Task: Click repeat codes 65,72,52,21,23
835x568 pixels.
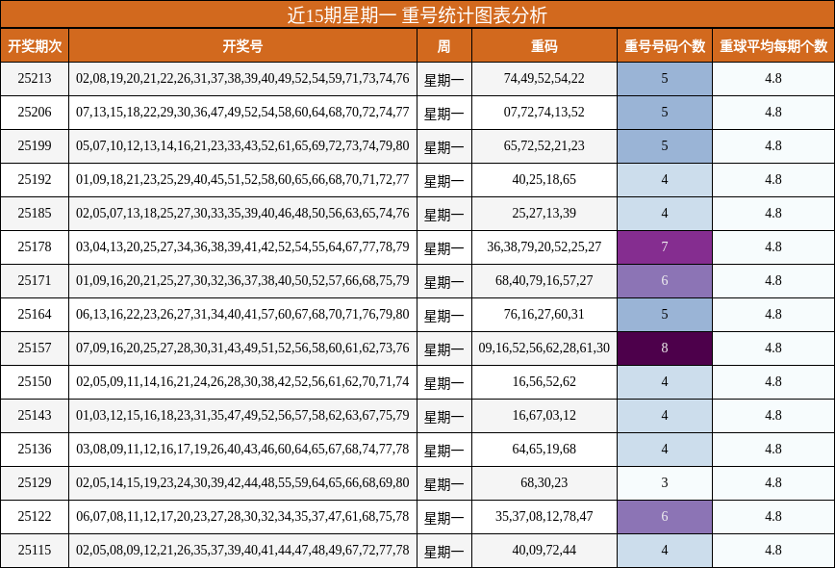Action: coord(544,145)
